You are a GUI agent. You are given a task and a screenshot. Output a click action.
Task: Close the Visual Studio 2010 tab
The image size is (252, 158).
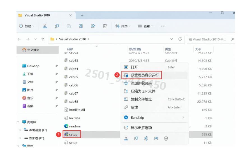pyautogui.click(x=70, y=15)
